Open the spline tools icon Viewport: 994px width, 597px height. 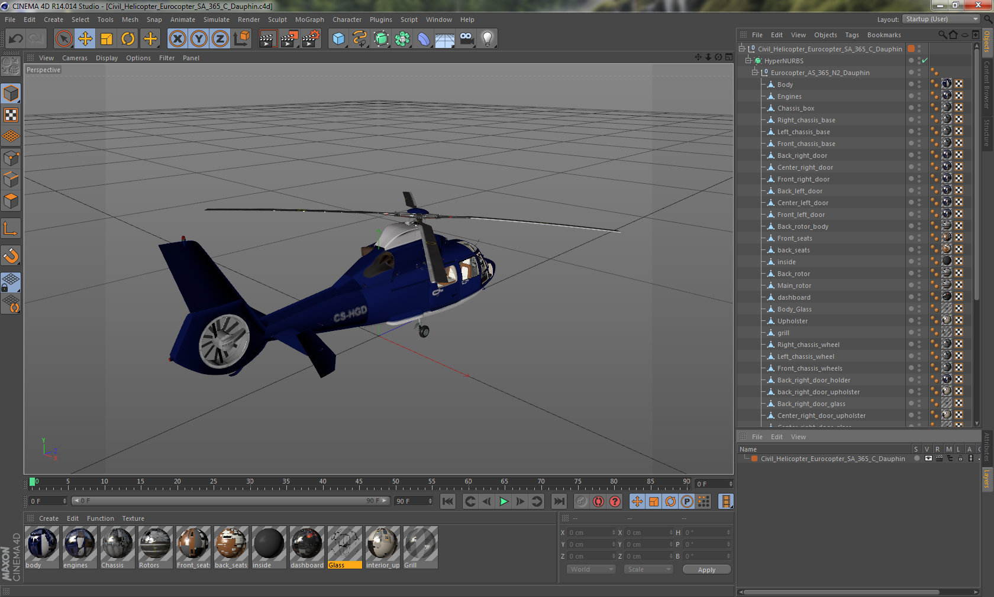pos(360,39)
